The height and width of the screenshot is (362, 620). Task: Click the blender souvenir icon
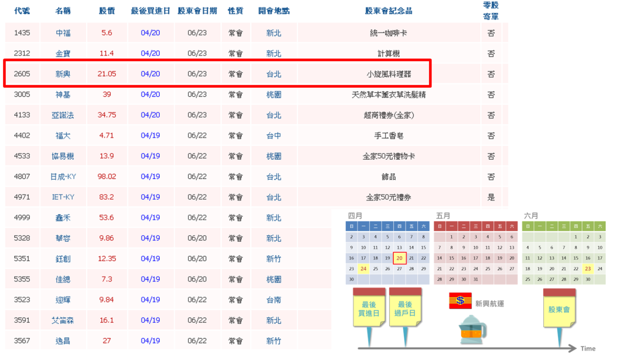(x=473, y=331)
